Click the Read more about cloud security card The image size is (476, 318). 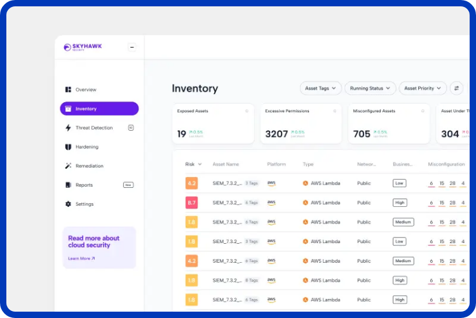tap(99, 248)
